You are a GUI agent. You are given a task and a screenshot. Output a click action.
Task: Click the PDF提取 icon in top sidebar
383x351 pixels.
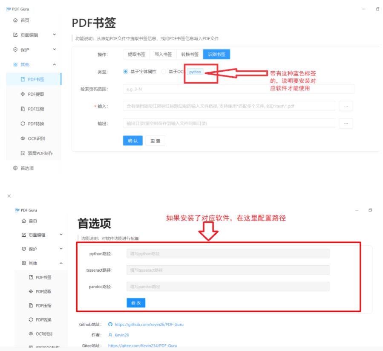pos(23,94)
